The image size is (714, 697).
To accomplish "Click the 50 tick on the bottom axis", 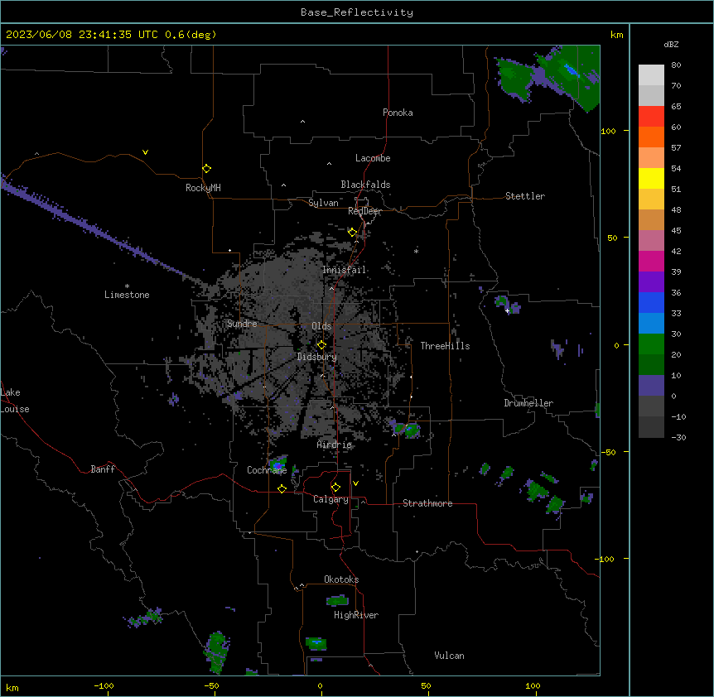I will [x=427, y=686].
